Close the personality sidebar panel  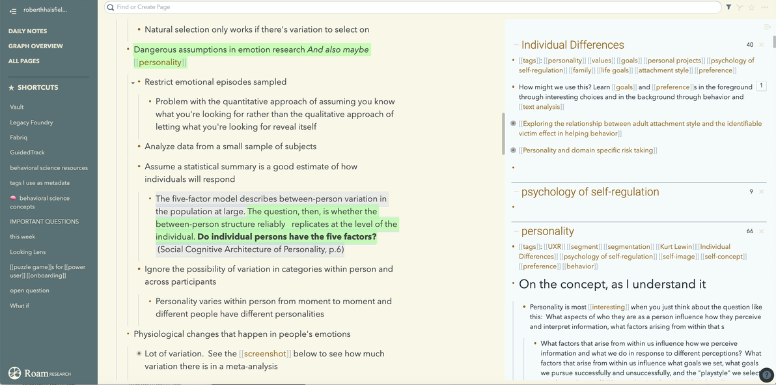point(762,231)
